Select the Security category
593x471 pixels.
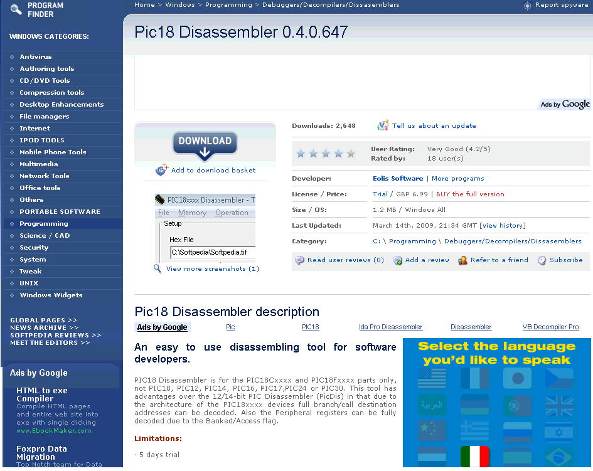tap(34, 247)
